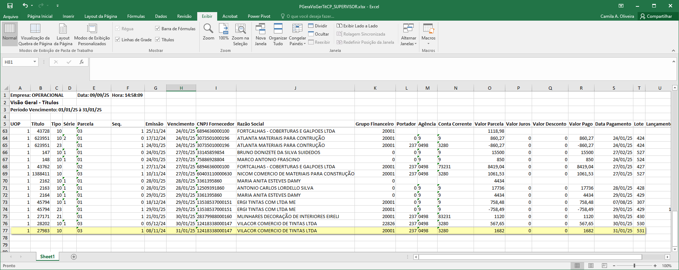Click the Undo arrow icon

click(25, 6)
